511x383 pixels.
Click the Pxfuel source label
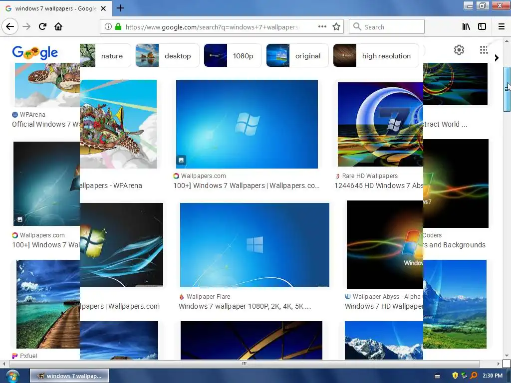tap(28, 356)
